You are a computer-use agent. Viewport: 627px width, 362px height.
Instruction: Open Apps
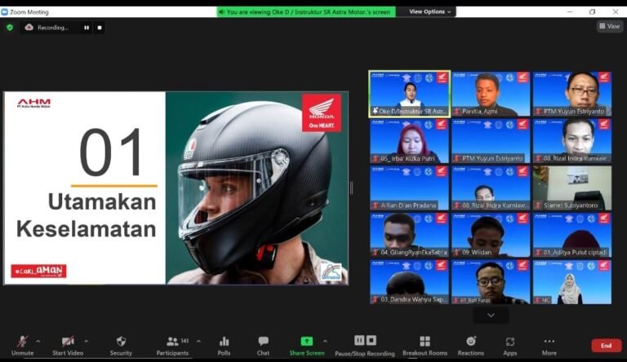pos(509,346)
